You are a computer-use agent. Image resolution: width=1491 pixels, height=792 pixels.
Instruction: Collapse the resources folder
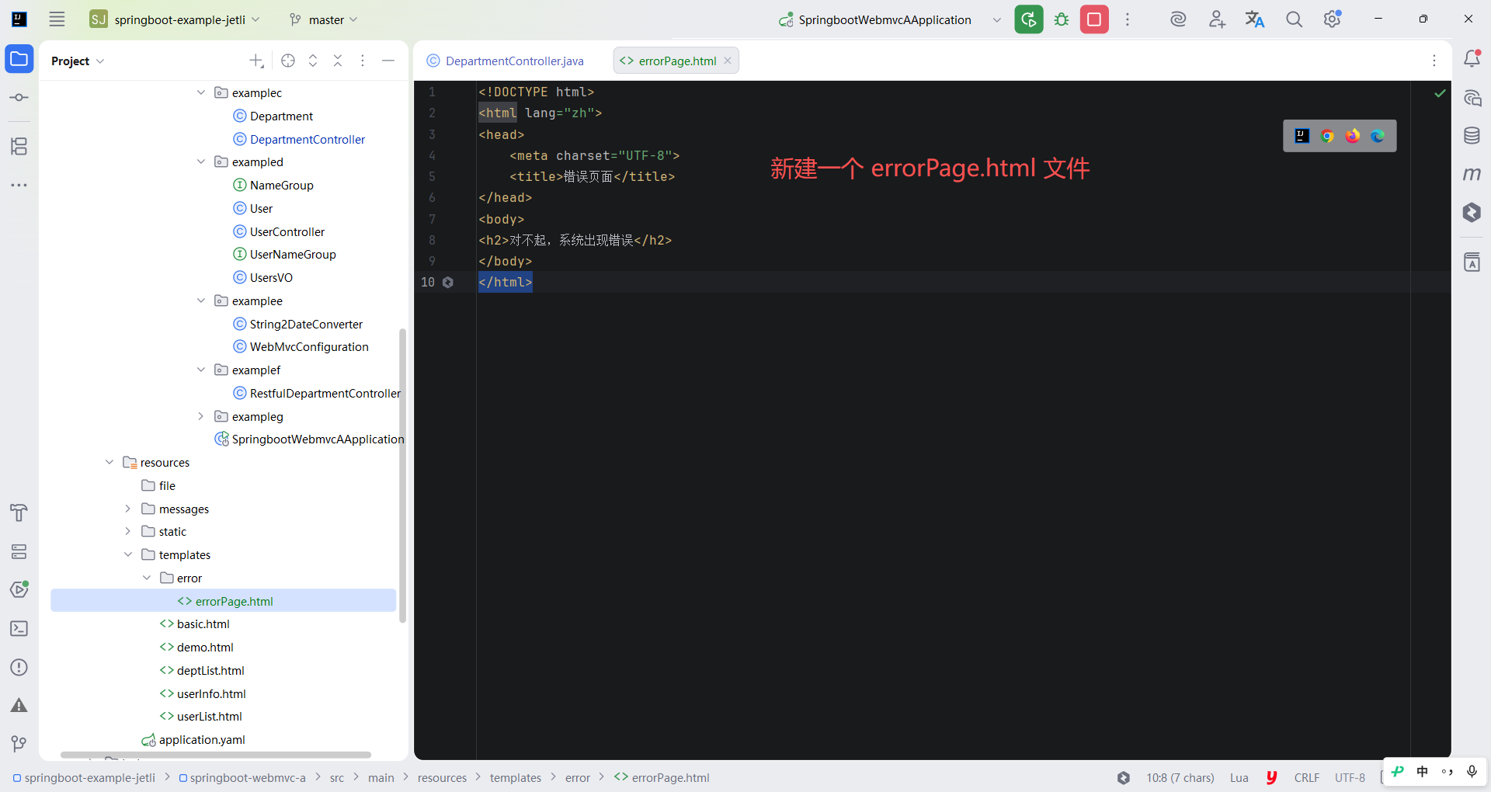click(x=109, y=462)
